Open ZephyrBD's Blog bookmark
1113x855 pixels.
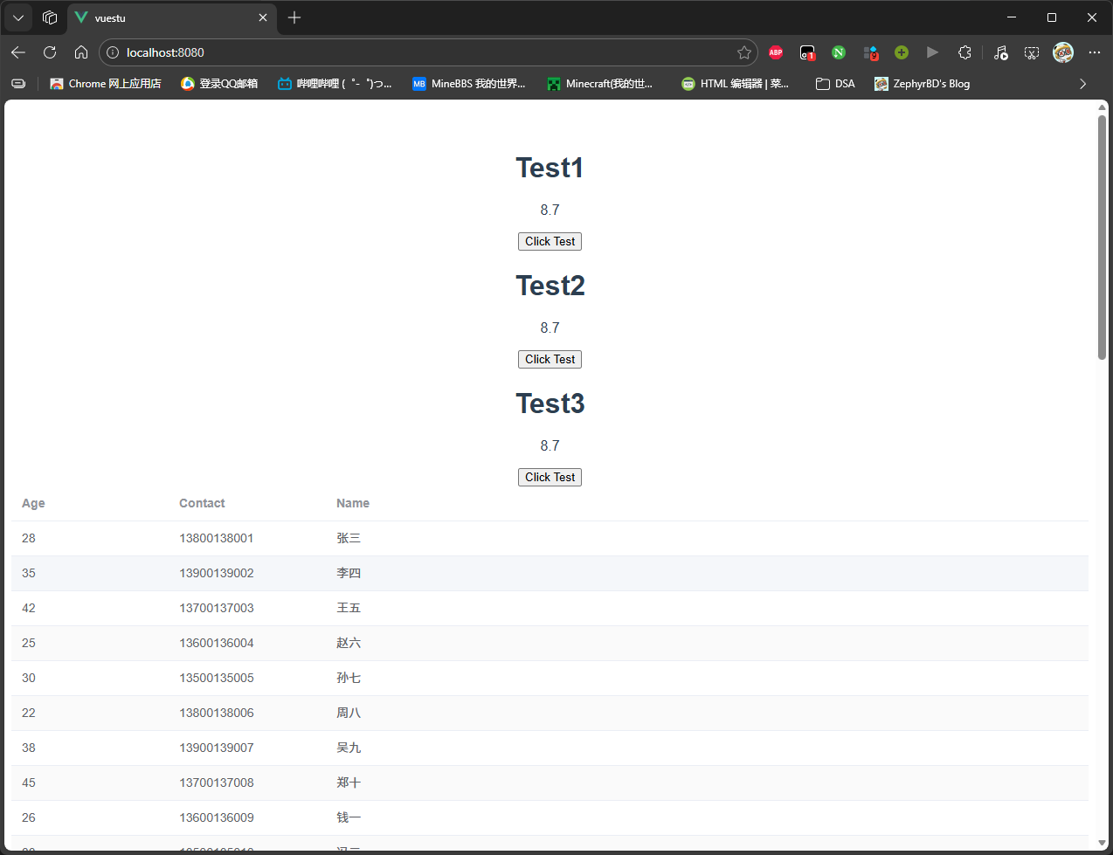[x=923, y=84]
